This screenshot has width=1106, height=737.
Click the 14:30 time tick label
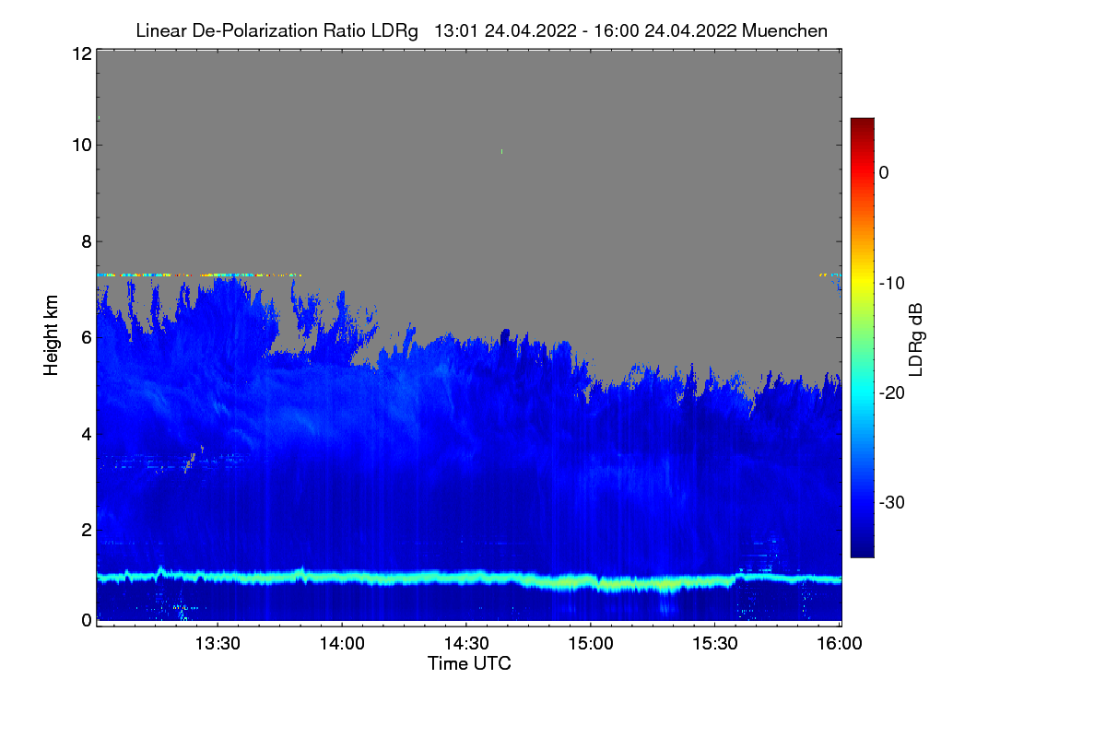[x=466, y=645]
